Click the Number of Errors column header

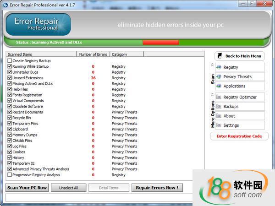[x=93, y=54]
